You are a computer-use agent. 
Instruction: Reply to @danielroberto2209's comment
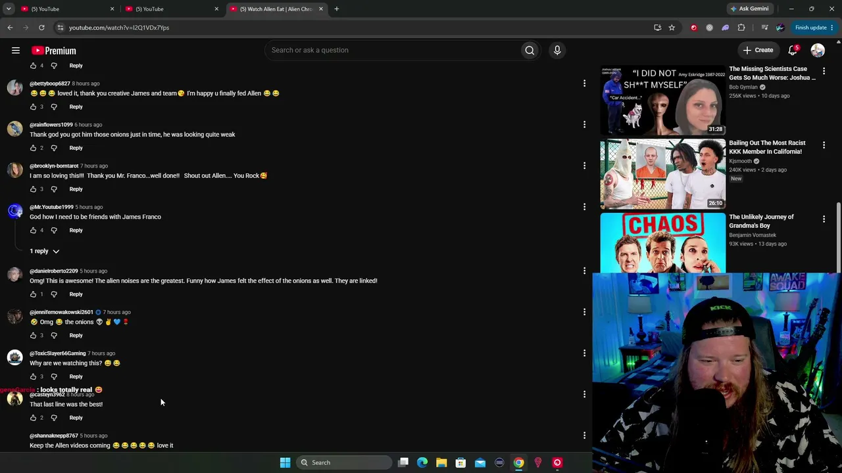76,294
